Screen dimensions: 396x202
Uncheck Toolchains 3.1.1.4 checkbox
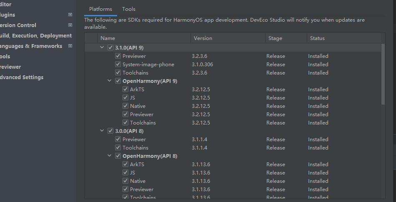click(x=118, y=147)
